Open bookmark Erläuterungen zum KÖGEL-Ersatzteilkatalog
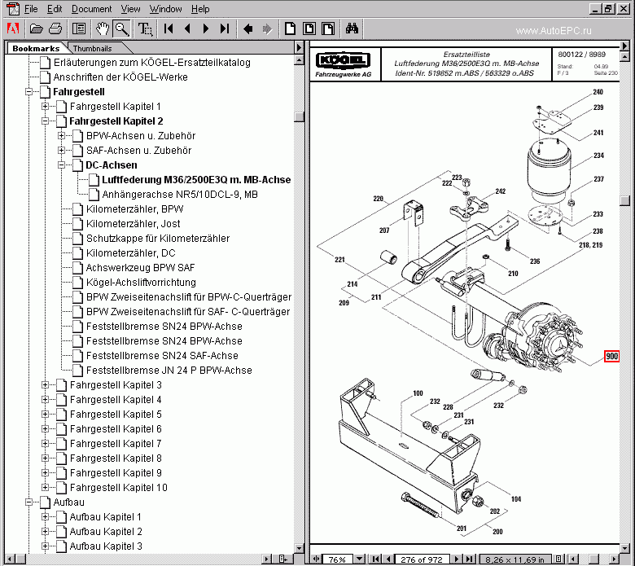The image size is (635, 566). 152,63
